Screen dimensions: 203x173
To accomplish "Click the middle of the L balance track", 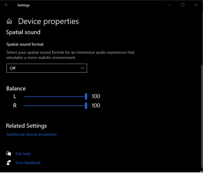I will coord(55,97).
